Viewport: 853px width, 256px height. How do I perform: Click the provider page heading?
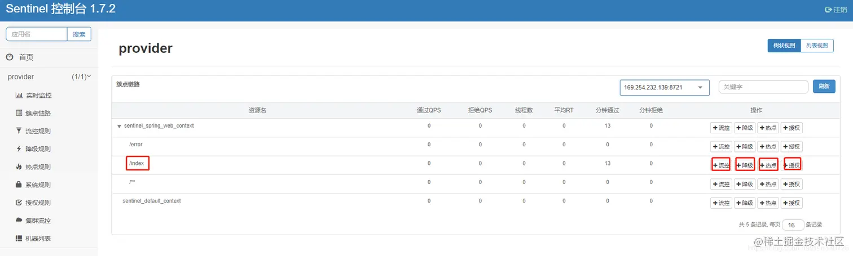(x=146, y=48)
